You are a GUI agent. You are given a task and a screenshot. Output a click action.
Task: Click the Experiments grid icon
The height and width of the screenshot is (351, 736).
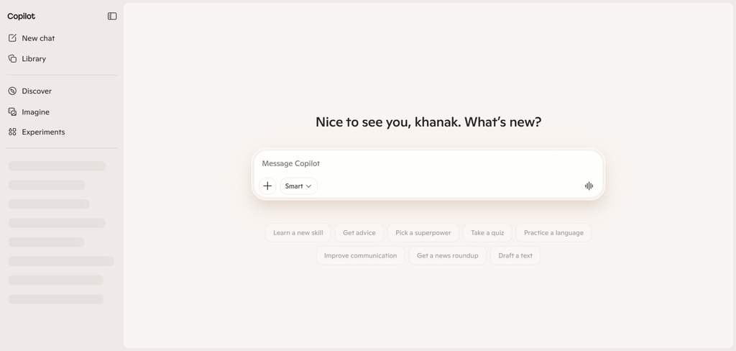[x=13, y=132]
